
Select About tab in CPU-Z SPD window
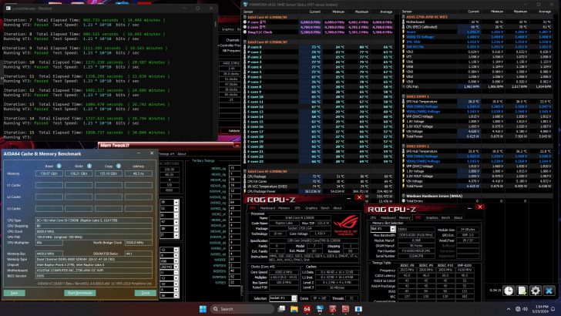[x=458, y=217]
